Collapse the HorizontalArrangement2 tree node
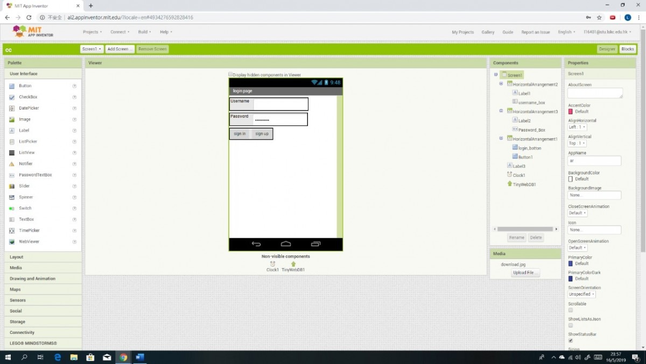646x364 pixels. click(501, 84)
